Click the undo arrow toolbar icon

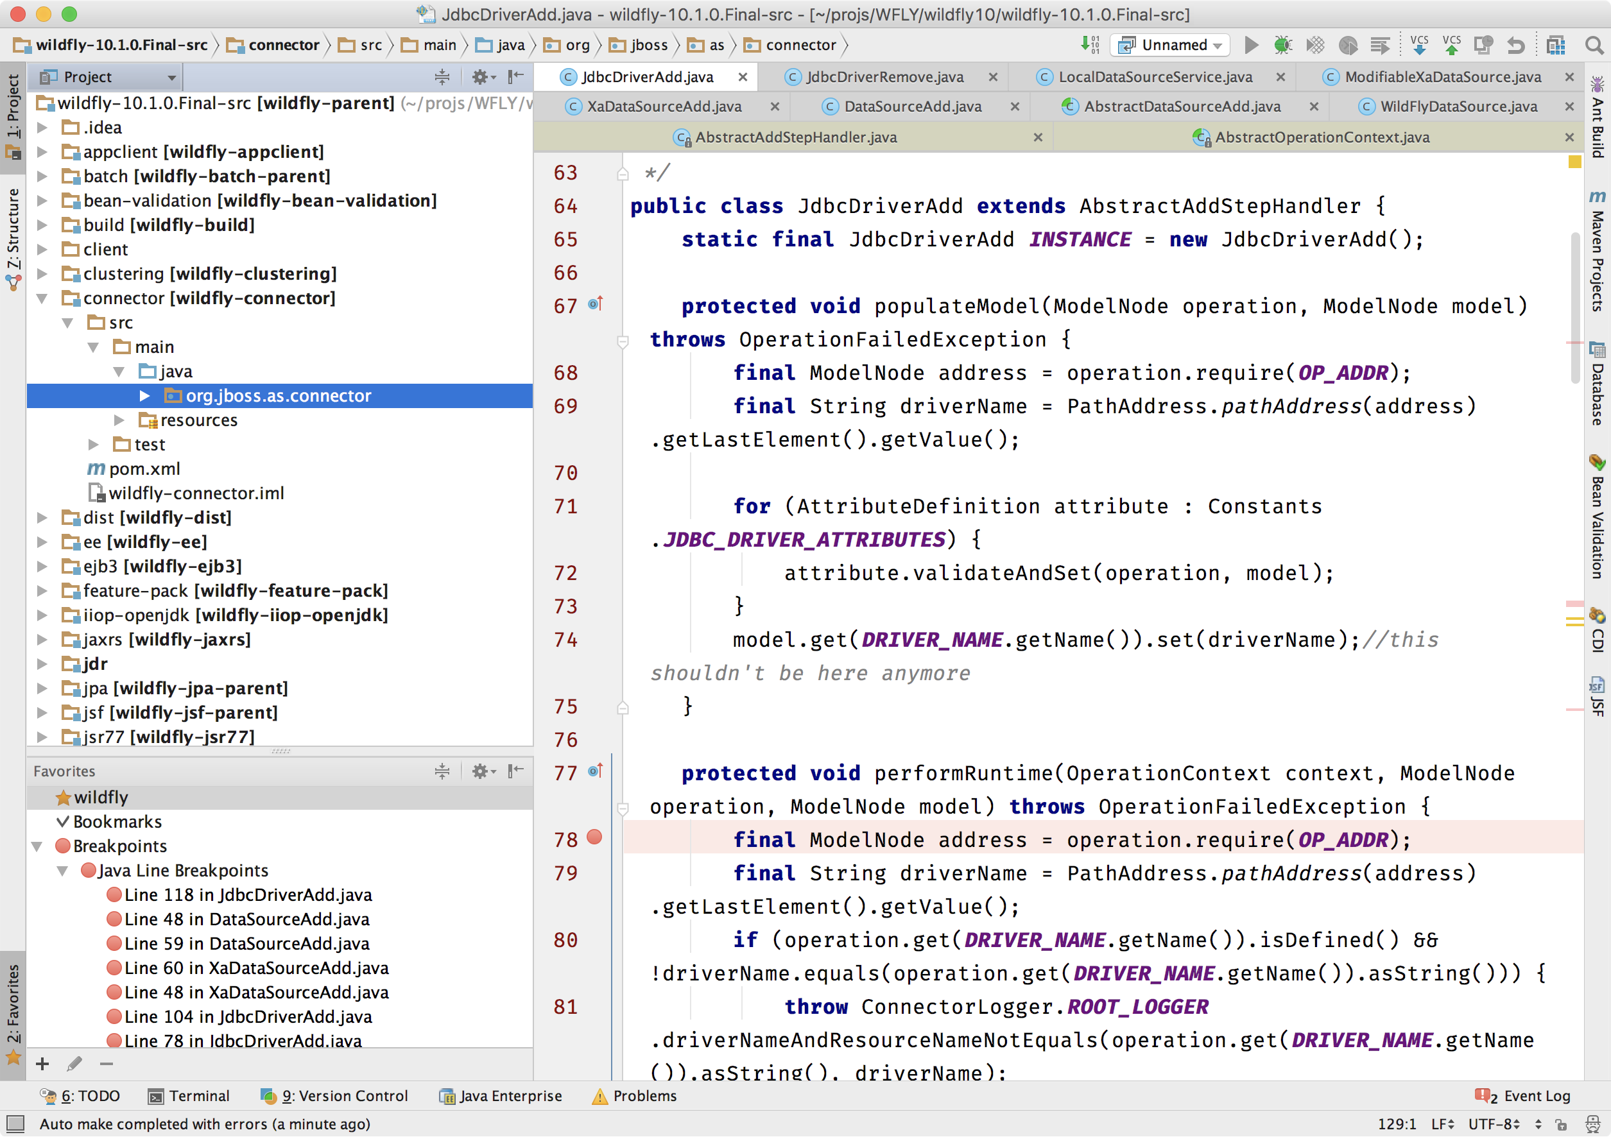point(1515,46)
